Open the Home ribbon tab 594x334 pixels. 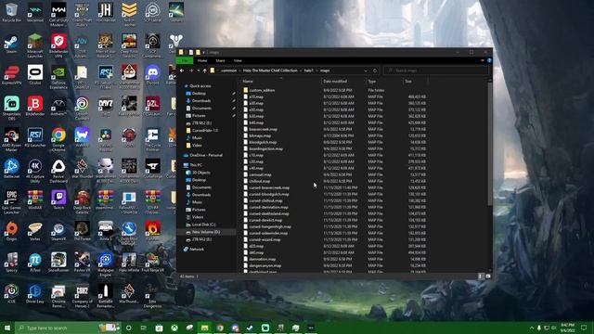(x=202, y=60)
